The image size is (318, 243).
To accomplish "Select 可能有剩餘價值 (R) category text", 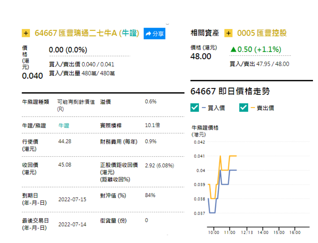I will tap(76, 105).
